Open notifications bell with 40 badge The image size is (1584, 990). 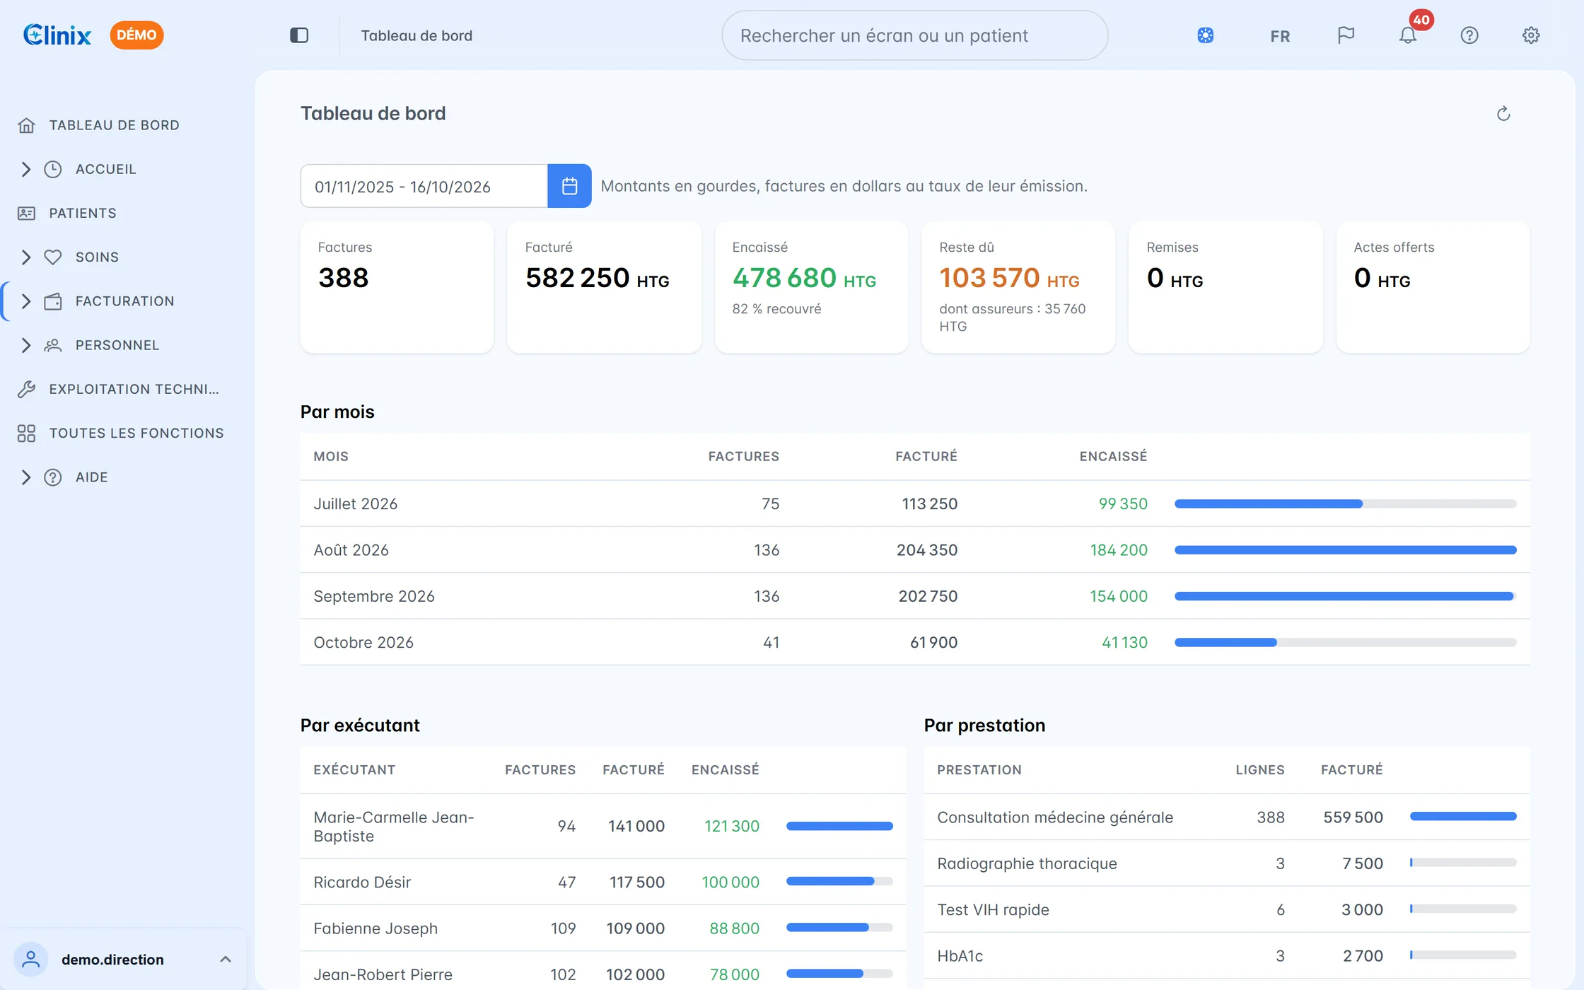pos(1408,35)
